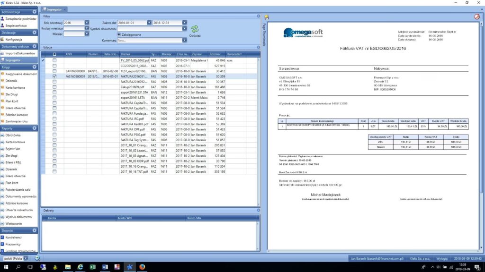Viewport: 485px width, 272px height.
Task: Open File Explorer from the taskbar
Action: pos(68,267)
